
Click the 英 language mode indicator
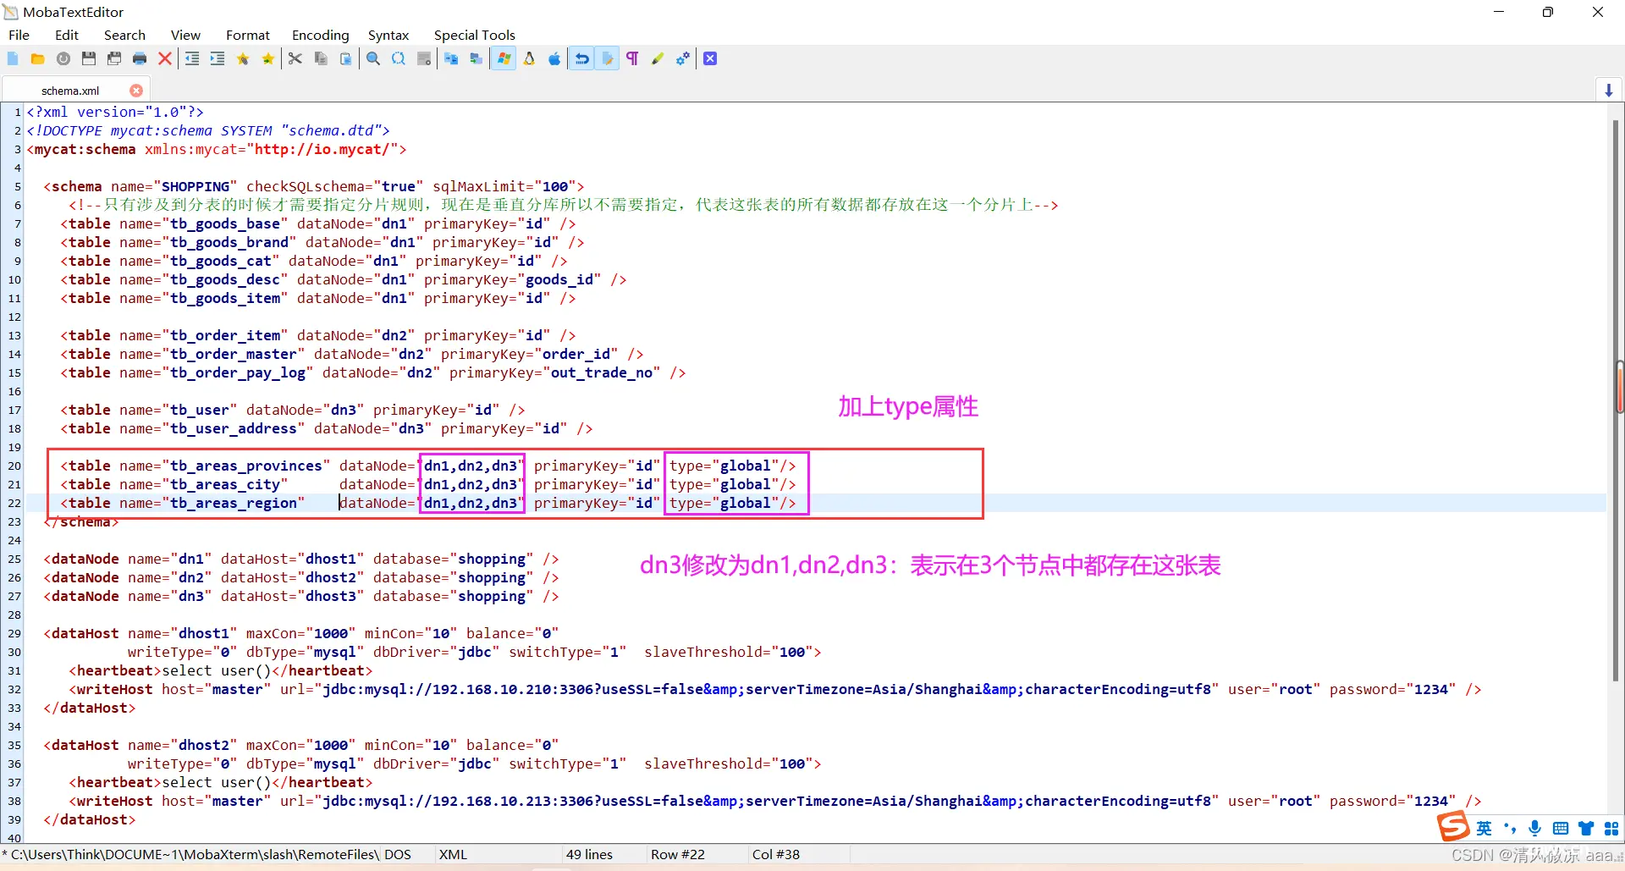point(1485,829)
